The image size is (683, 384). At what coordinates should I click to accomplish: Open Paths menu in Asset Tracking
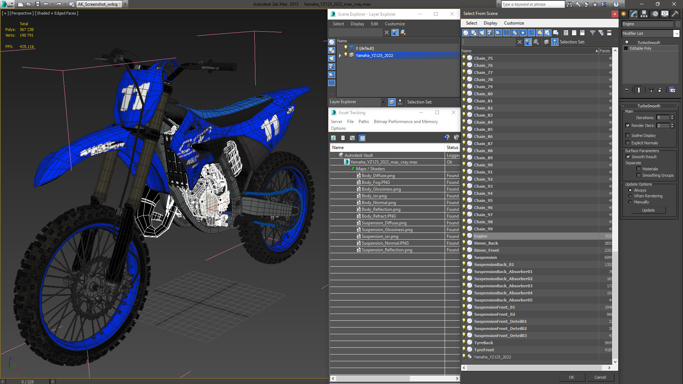[364, 122]
